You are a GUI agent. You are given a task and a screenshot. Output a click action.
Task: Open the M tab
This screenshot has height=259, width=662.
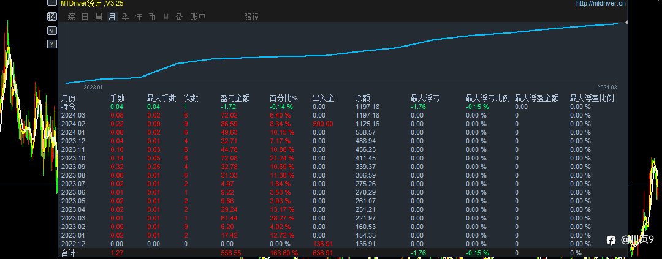[166, 17]
